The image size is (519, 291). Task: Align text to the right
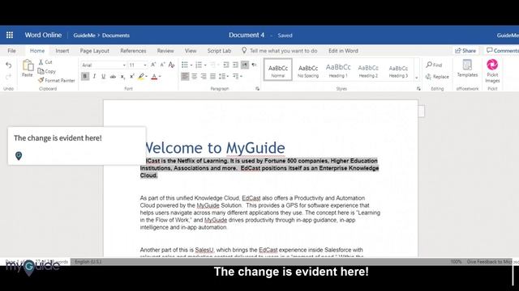204,77
